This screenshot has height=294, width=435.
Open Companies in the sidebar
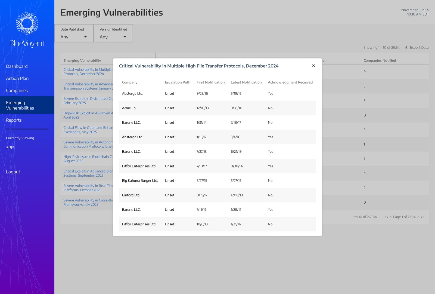coord(17,90)
